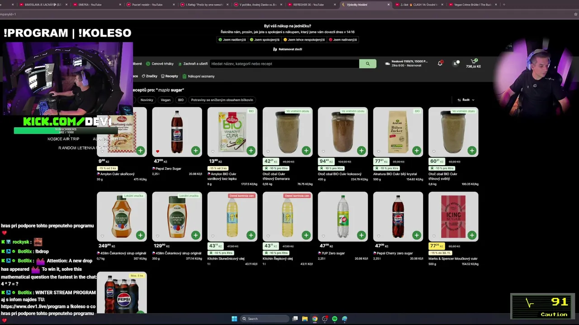
Task: Toggle the 'Potraviny se sníženým obsahem bílkovin' filter
Action: tap(222, 100)
